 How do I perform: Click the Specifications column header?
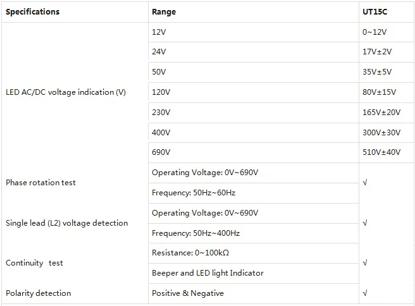click(33, 12)
